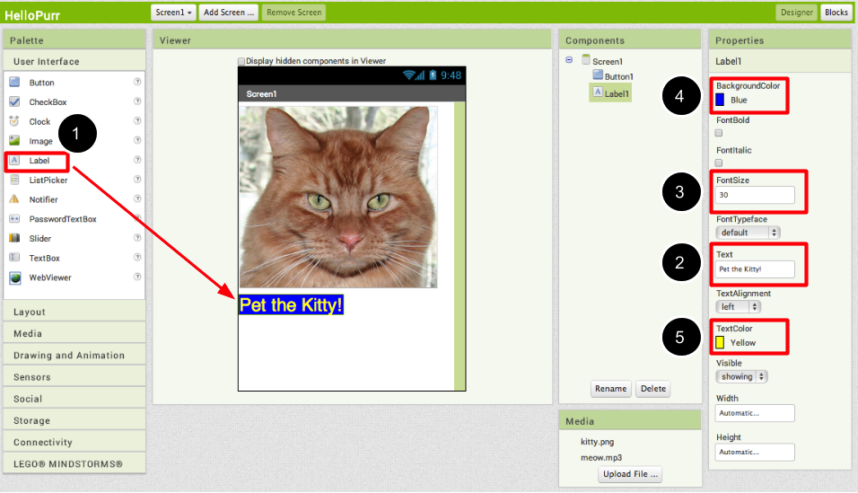Toggle the FontItalic checkbox
Viewport: 858px width, 493px height.
coord(719,163)
